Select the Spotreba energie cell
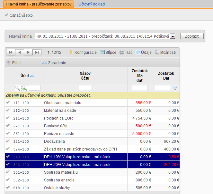The height and width of the screenshot is (194, 213). 85,180
